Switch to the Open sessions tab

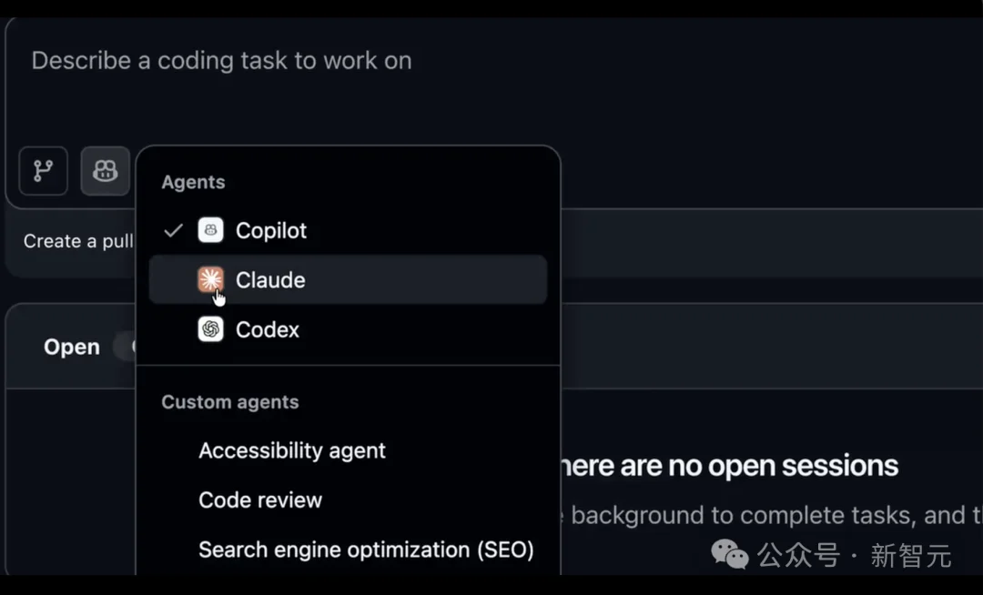click(72, 347)
